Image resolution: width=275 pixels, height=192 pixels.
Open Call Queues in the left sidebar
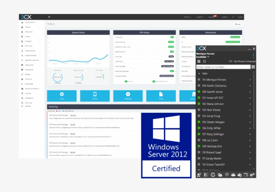point(29,70)
